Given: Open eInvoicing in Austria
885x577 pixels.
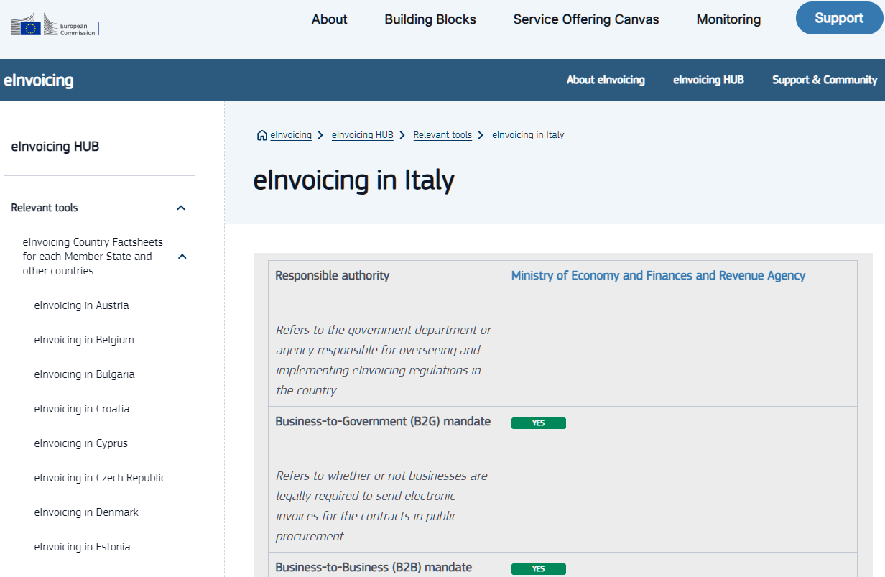Looking at the screenshot, I should pyautogui.click(x=81, y=305).
